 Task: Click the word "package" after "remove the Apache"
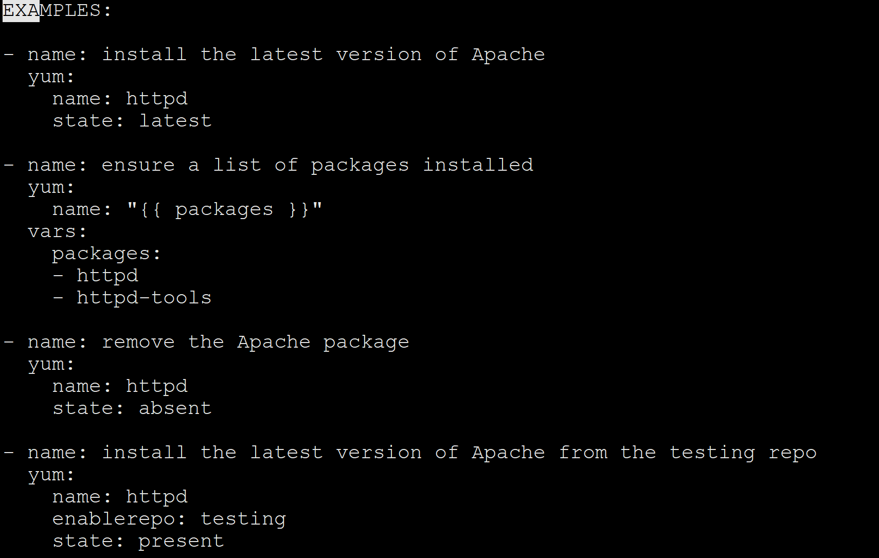coord(366,342)
